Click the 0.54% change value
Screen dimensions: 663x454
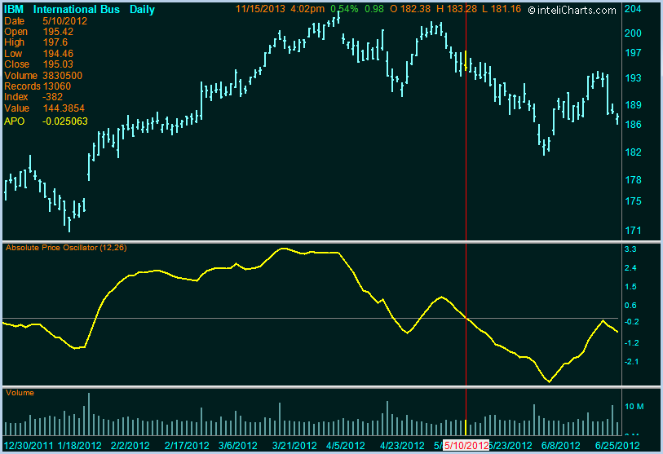(344, 9)
